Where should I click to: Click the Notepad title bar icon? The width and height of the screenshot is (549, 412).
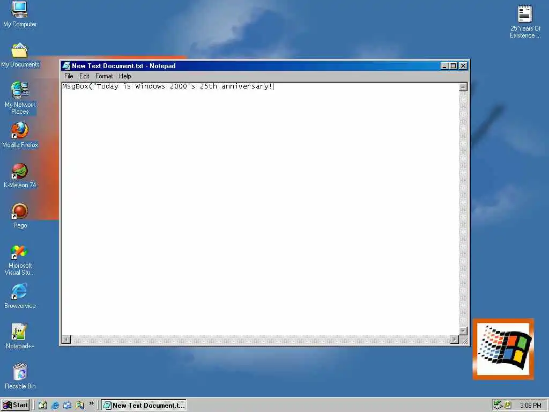coord(66,66)
